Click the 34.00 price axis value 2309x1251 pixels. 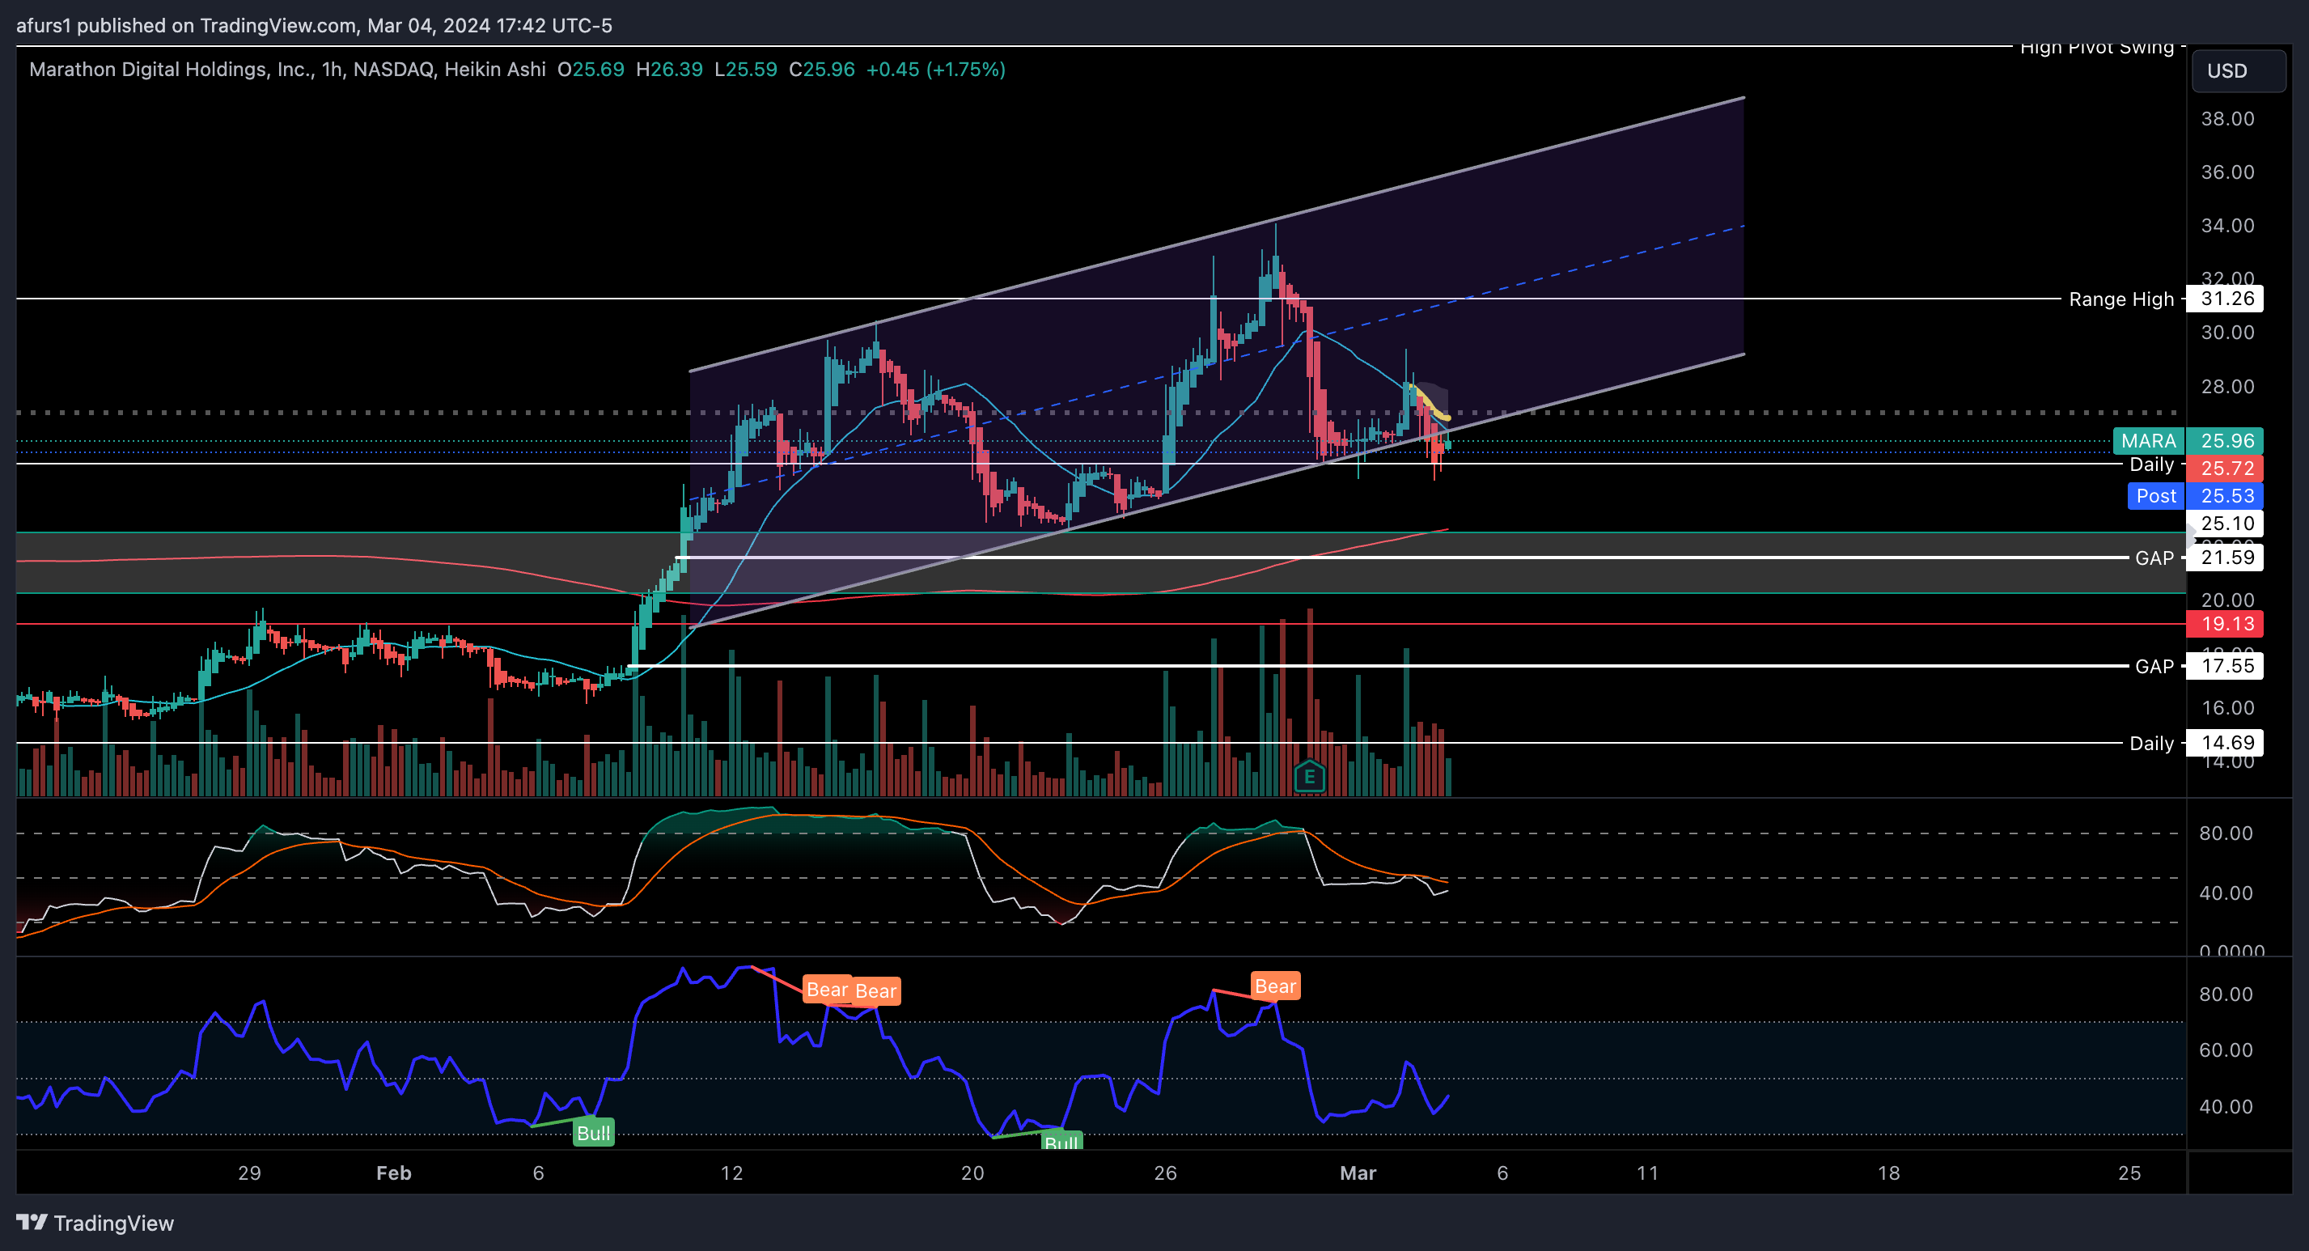coord(2227,225)
